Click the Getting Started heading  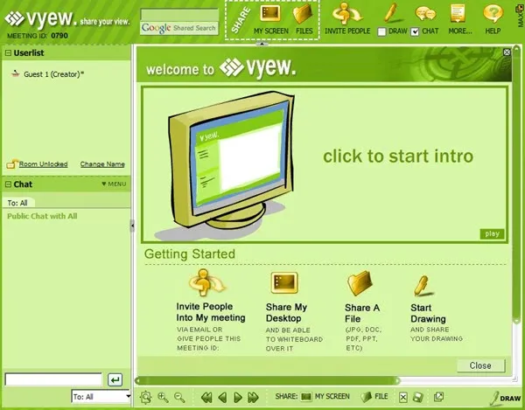point(190,254)
